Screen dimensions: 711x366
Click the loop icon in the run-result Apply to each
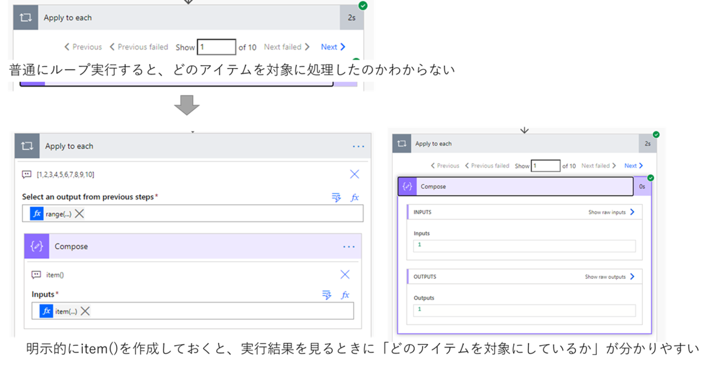402,143
